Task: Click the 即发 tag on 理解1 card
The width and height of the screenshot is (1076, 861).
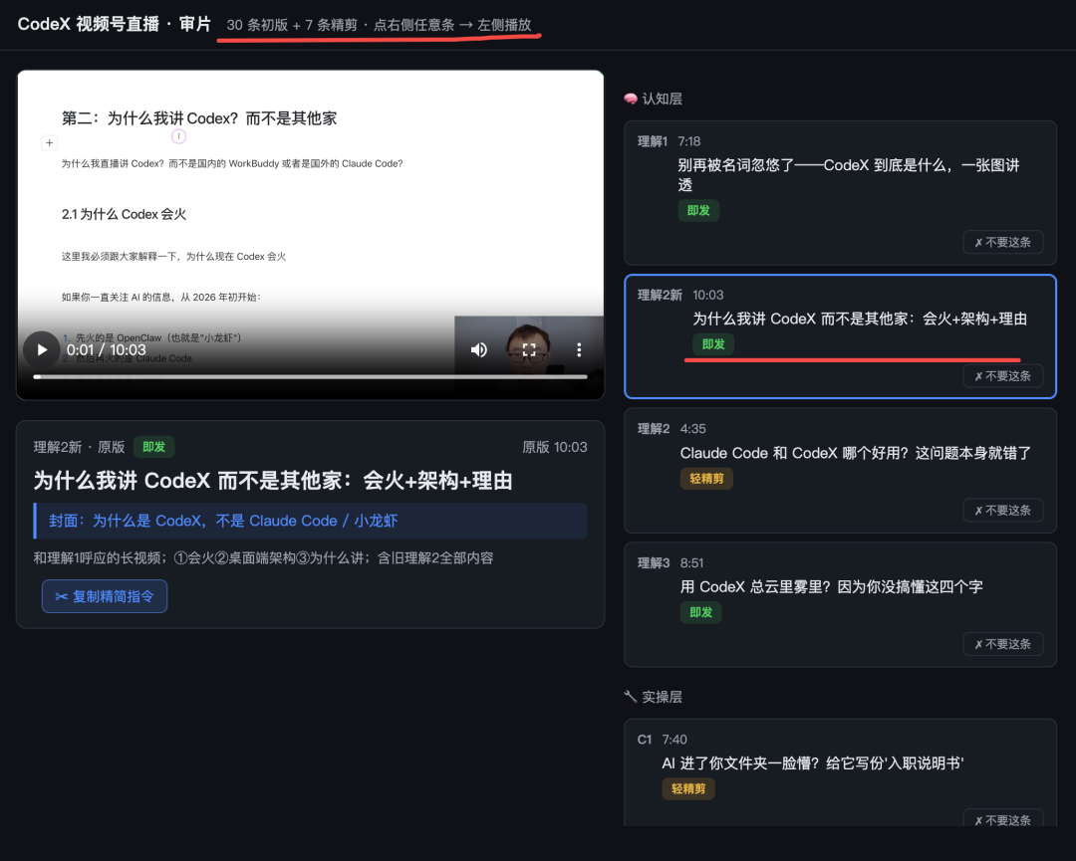Action: click(x=698, y=210)
